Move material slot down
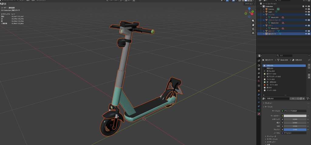This screenshot has height=145, width=311. (309, 77)
